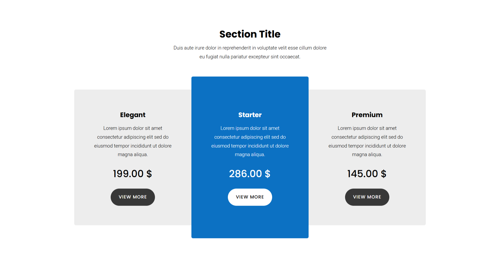Click 'consectetur adipiscing elit' line in Starter card
Image resolution: width=500 pixels, height=273 pixels.
tap(250, 137)
